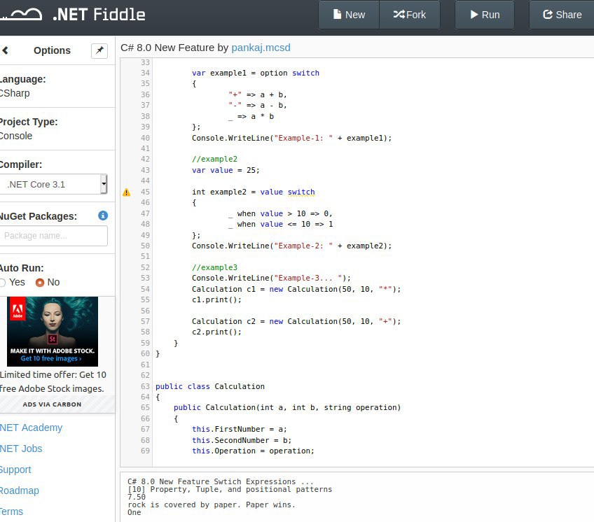Click the pin icon in Options panel

tap(99, 50)
